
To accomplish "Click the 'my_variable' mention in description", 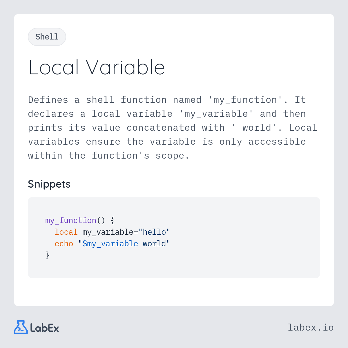I will point(216,114).
